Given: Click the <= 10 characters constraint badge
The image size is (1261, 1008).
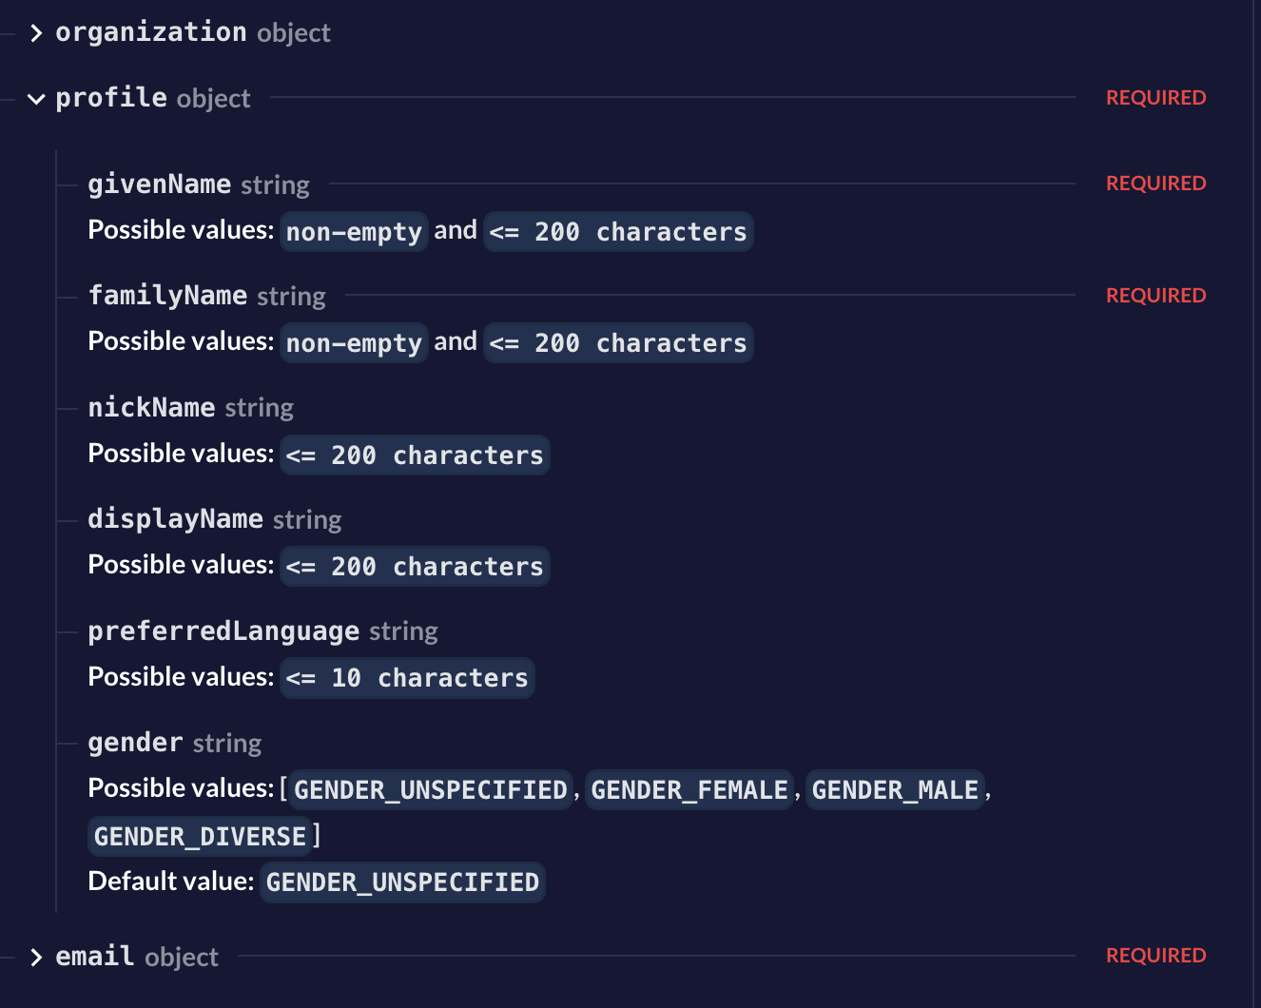Looking at the screenshot, I should [x=407, y=678].
